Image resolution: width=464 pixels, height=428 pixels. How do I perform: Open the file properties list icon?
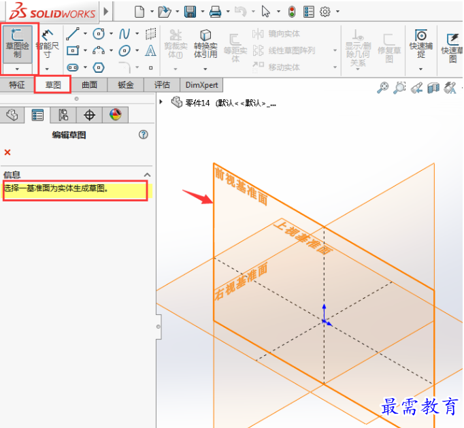pos(309,12)
